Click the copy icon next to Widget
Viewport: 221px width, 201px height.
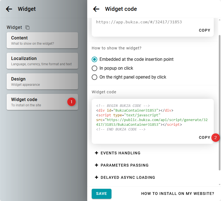pos(27,27)
